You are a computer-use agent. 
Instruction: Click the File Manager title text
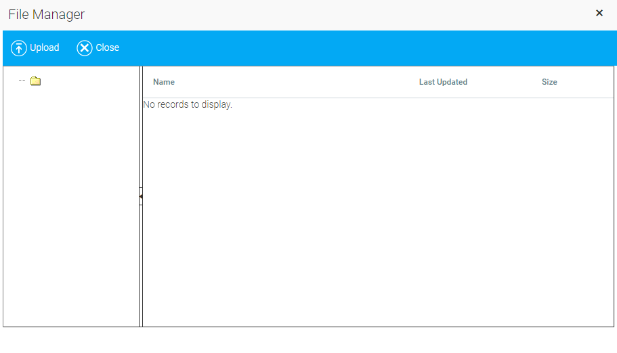pyautogui.click(x=47, y=14)
